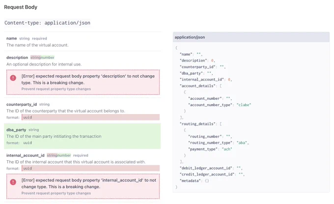Click the "description": 0 line in JSON example
This screenshot has height=204, width=334.
[197, 60]
